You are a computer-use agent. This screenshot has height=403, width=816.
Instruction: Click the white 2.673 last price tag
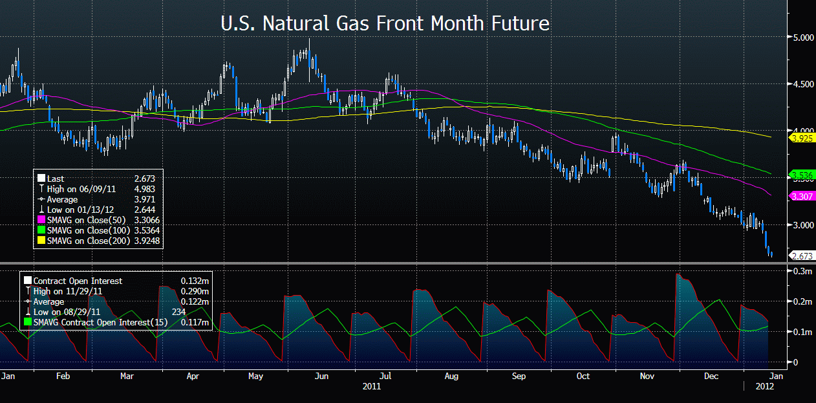pyautogui.click(x=801, y=256)
